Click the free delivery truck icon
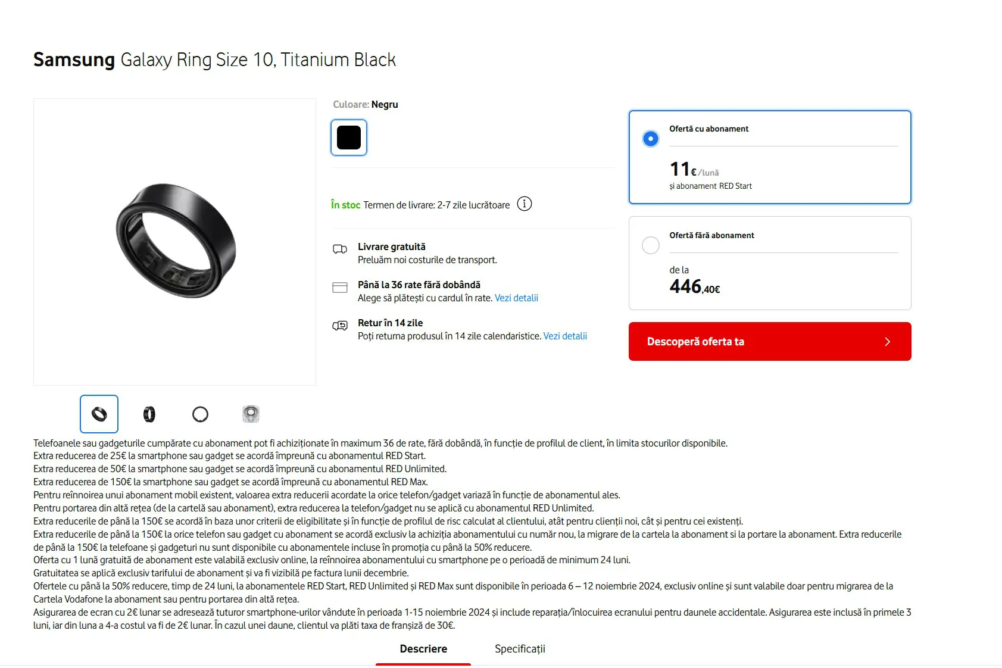 340,249
